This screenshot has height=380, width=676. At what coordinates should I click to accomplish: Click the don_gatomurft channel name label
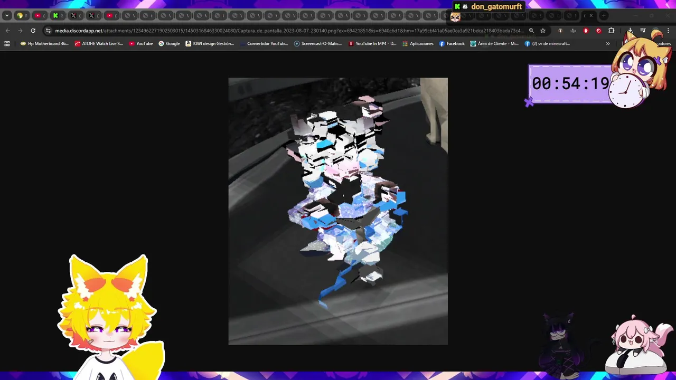click(496, 6)
